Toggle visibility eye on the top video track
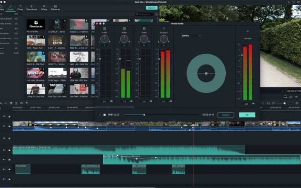Image resolution: width=301 pixels, height=188 pixels. [x=4, y=116]
